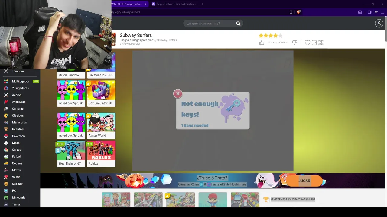Click the JUGAR button on the banner
Viewport: 387px width, 217px height.
click(304, 181)
